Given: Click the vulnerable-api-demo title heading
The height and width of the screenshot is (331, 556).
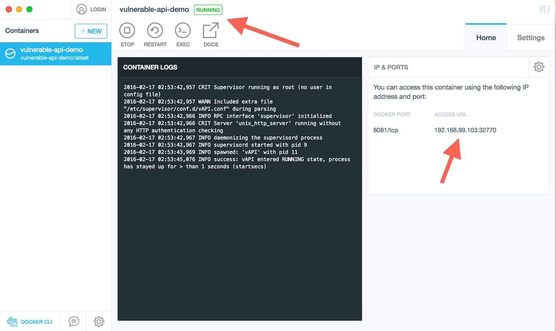Looking at the screenshot, I should pos(154,10).
